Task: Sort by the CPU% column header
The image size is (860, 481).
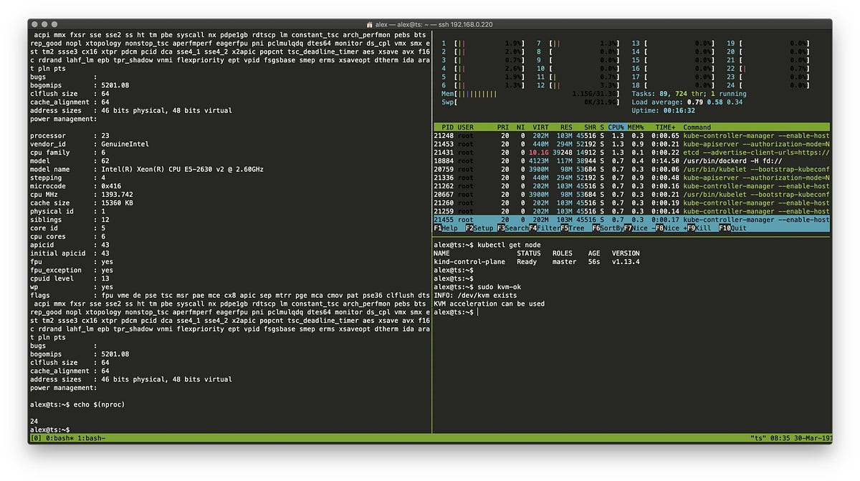Action: click(616, 127)
